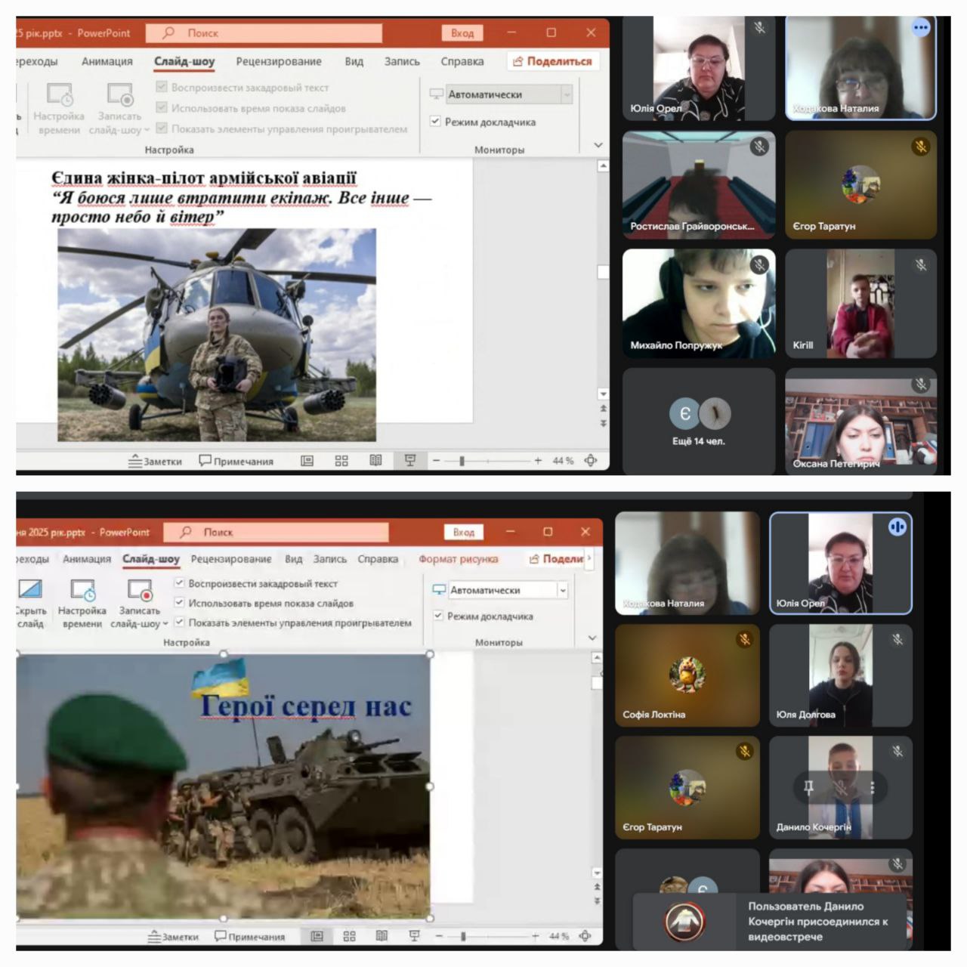Click fit slide to window icon in upper window

tap(591, 460)
